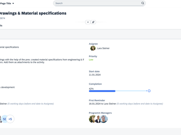Click the green Low priority status
181x135 pixels.
(x=91, y=60)
